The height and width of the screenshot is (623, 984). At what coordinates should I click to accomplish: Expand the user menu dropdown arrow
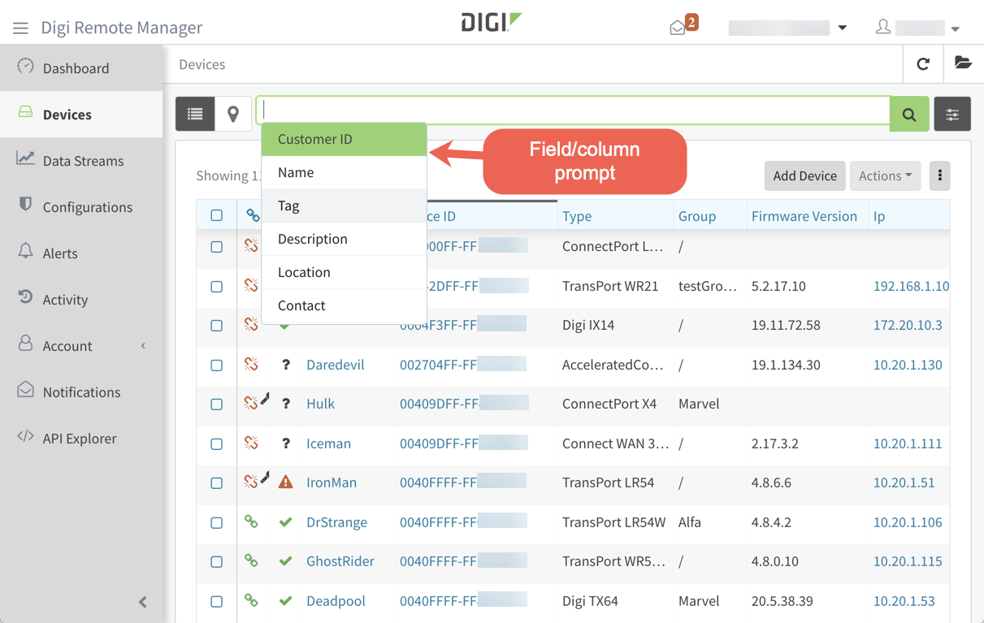[x=956, y=29]
